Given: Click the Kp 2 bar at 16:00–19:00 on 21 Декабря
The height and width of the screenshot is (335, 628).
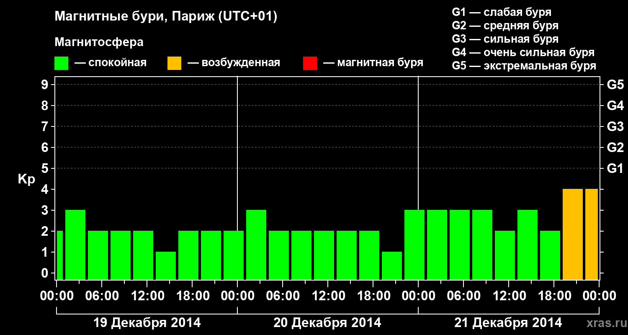Looking at the screenshot, I should 550,255.
